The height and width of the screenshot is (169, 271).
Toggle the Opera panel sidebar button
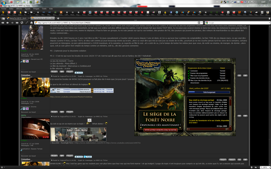point(3,18)
